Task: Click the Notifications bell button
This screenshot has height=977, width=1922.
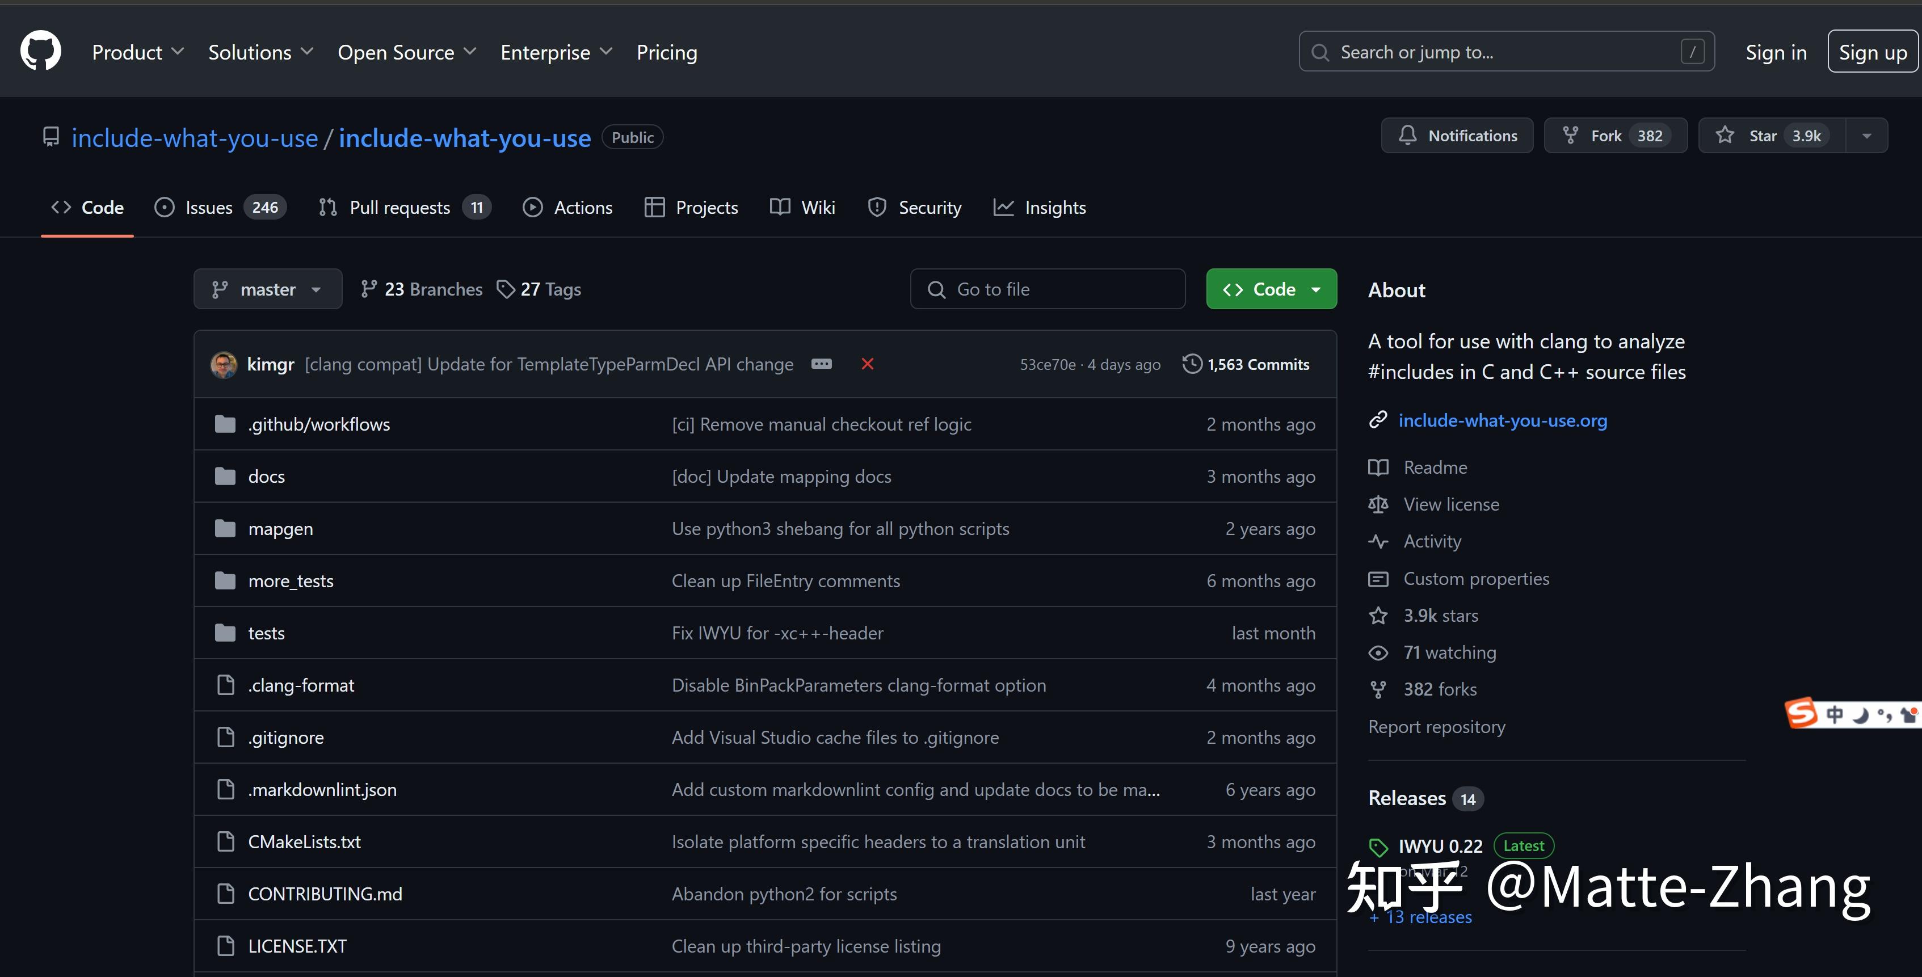Action: coord(1457,136)
